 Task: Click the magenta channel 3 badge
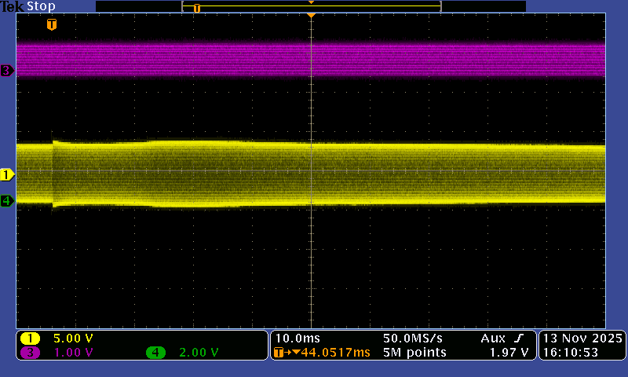(31, 353)
